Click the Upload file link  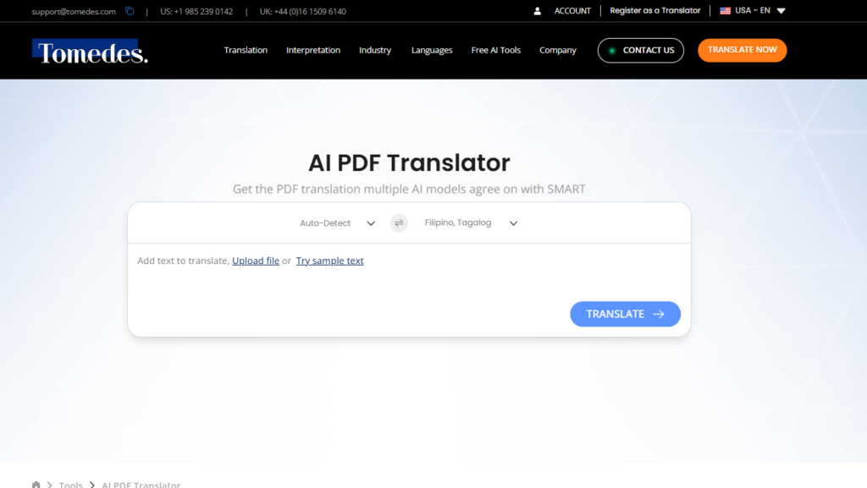[256, 260]
